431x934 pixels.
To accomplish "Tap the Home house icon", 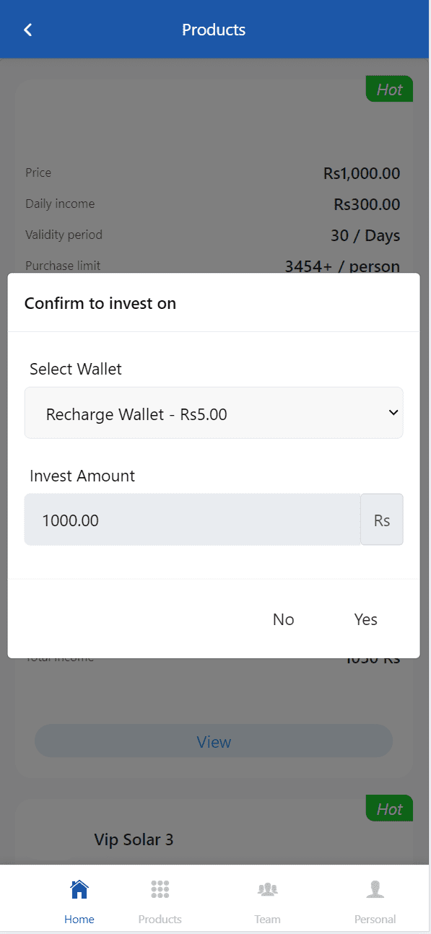I will 79,889.
